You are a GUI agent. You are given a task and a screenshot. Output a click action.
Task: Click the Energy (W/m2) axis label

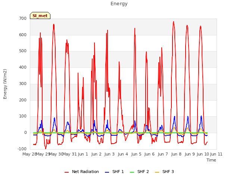pyautogui.click(x=5, y=84)
